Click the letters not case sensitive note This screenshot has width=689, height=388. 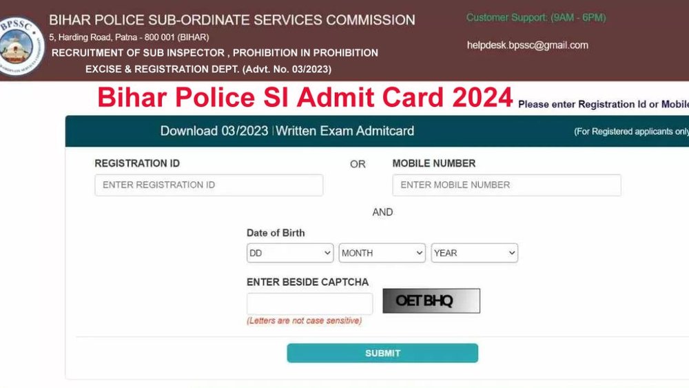click(304, 320)
